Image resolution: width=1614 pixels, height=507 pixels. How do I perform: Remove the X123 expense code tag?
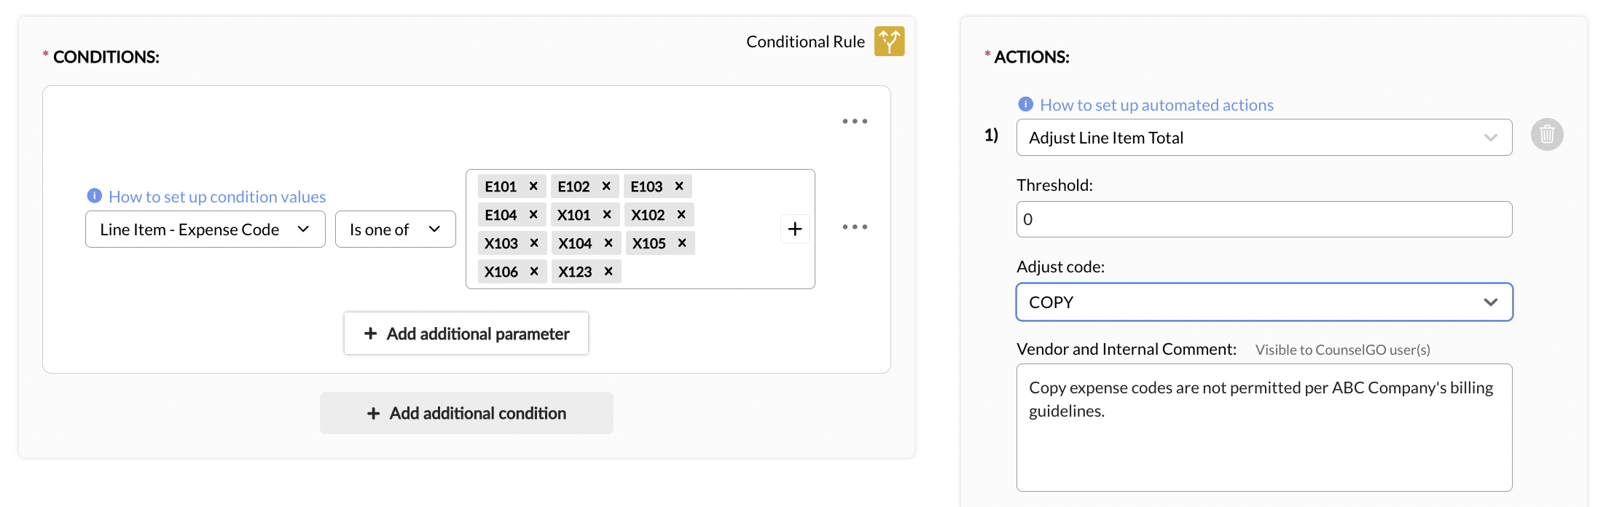pyautogui.click(x=608, y=272)
